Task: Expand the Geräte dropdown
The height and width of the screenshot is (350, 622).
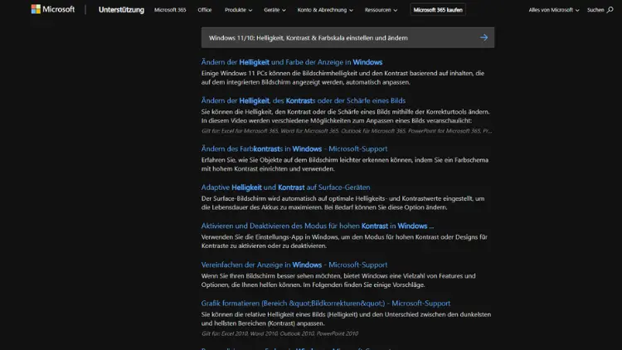Action: (275, 9)
